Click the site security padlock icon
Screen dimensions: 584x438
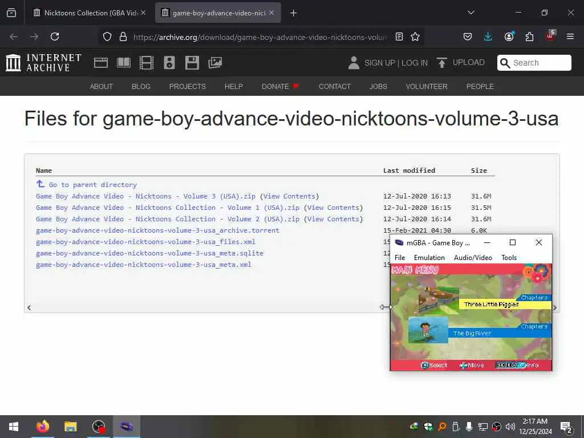[x=123, y=36]
